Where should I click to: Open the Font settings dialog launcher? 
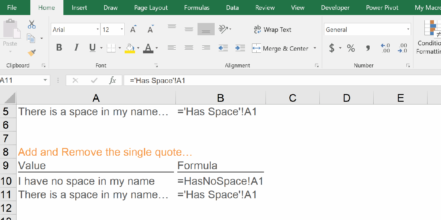tap(156, 65)
